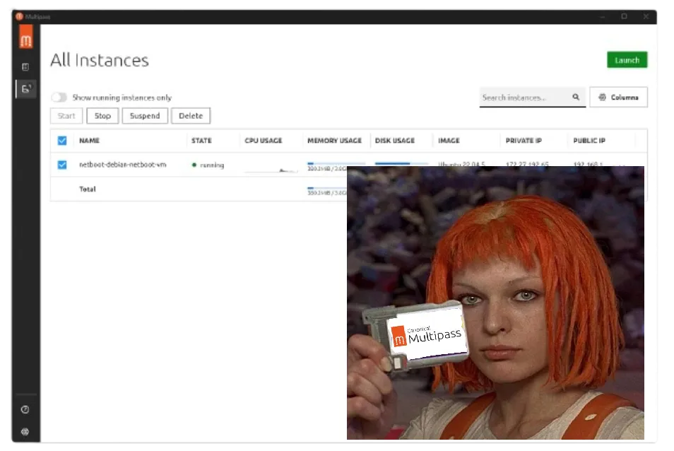Delete the selected instance
674x451 pixels.
pyautogui.click(x=190, y=116)
